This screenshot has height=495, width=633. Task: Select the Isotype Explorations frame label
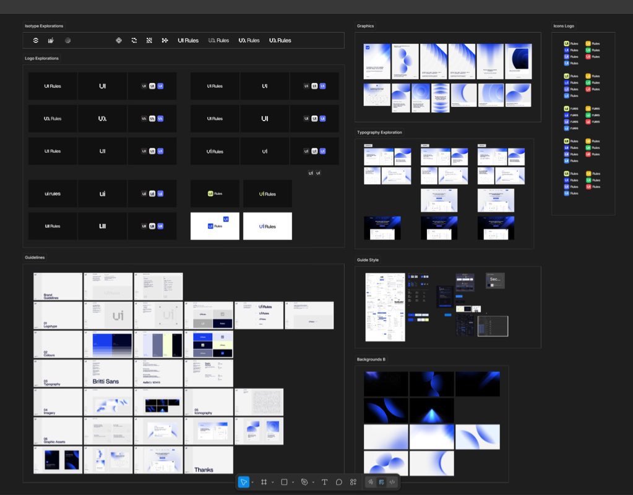44,26
